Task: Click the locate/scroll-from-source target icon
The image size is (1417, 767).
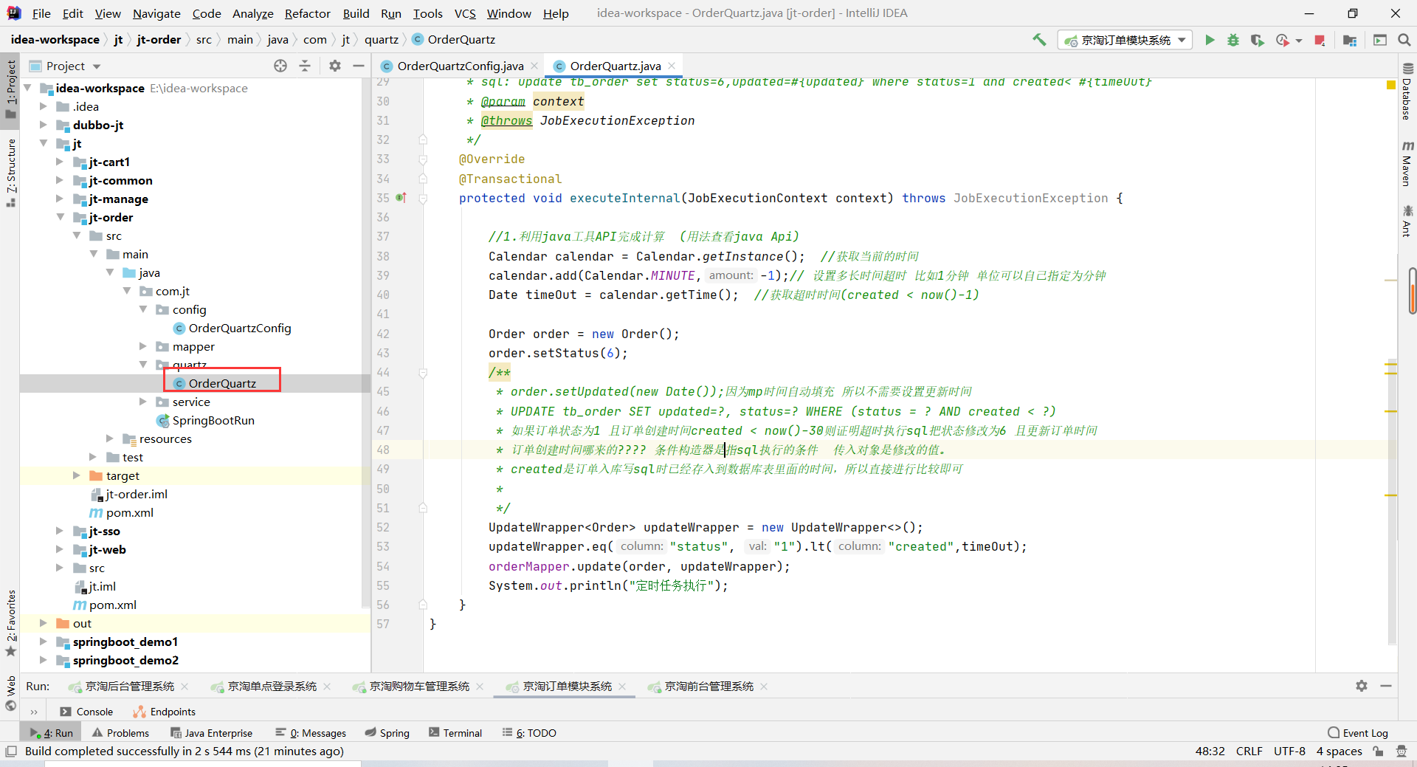Action: [x=280, y=66]
